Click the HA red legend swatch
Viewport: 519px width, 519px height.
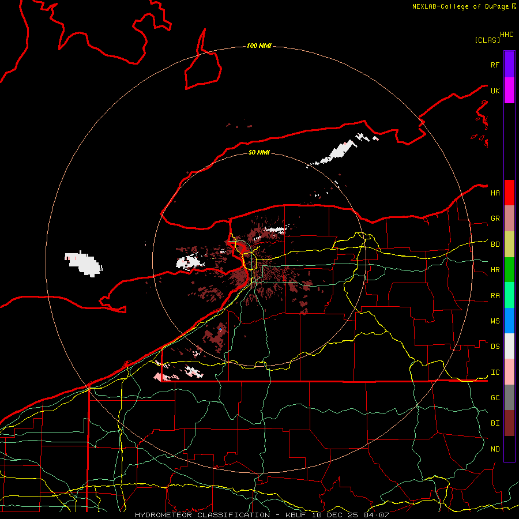click(x=509, y=193)
